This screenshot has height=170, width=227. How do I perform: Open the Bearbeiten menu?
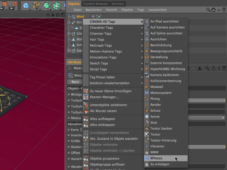pyautogui.click(x=94, y=10)
